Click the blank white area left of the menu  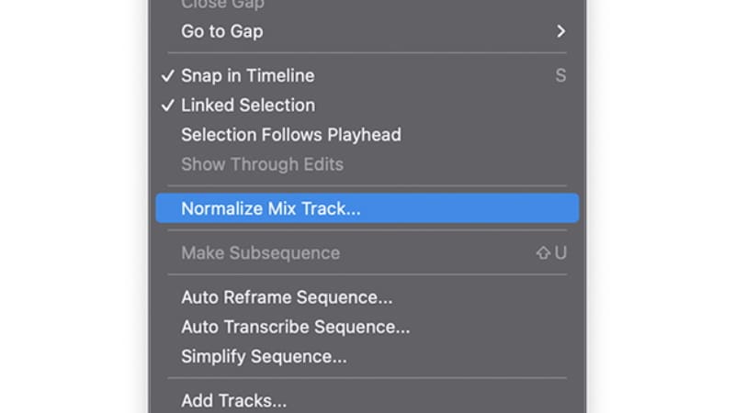tap(73, 206)
